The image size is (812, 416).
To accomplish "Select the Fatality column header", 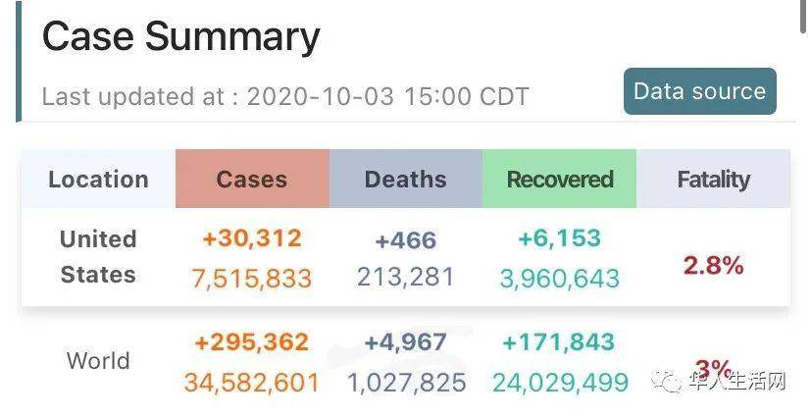I will (714, 180).
